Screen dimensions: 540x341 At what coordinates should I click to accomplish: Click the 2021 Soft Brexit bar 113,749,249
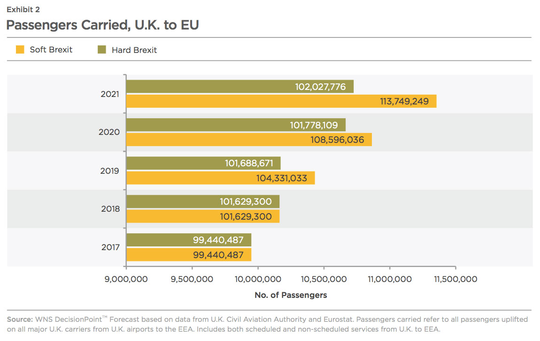[281, 101]
